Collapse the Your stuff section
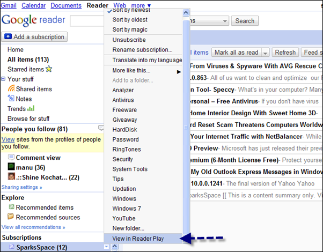This screenshot has height=252, width=323. tap(3, 79)
